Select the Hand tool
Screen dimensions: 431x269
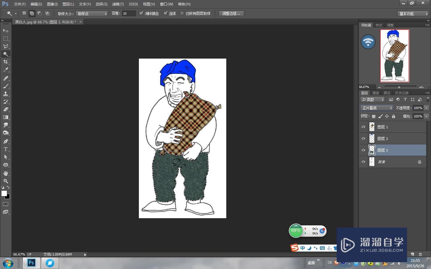[x=6, y=173]
